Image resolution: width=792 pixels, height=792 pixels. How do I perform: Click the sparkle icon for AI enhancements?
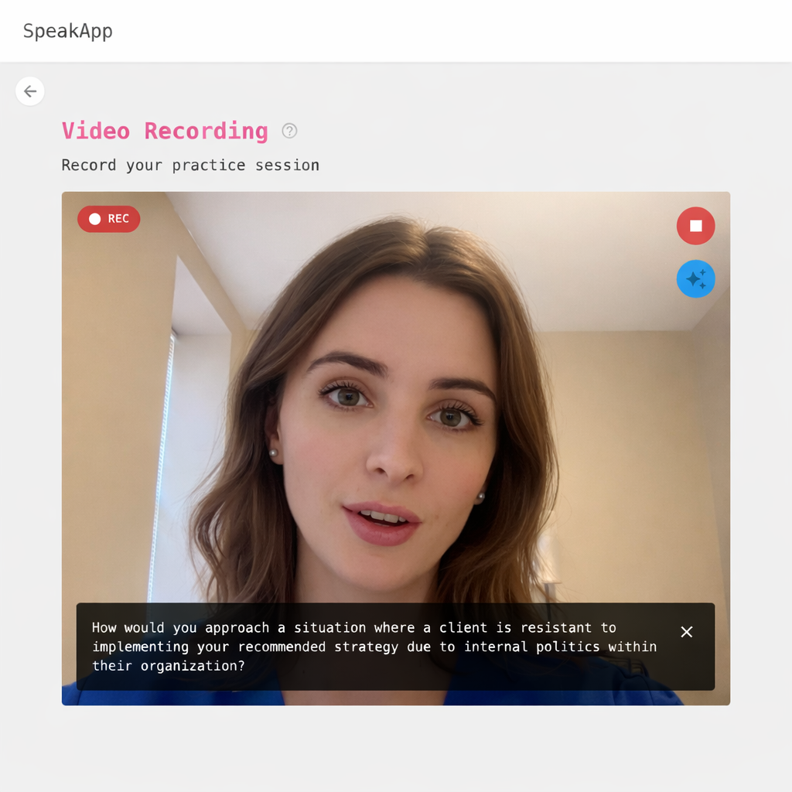[695, 278]
